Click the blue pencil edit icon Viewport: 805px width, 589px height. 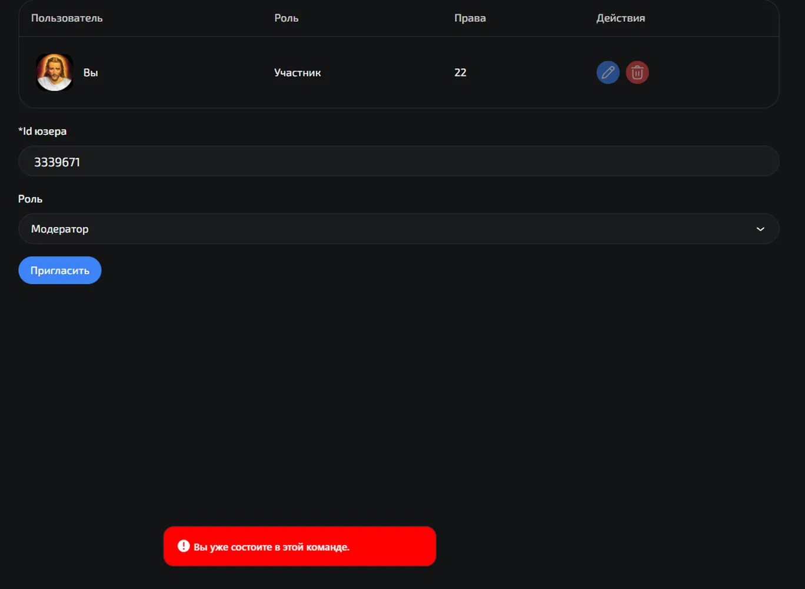(608, 72)
